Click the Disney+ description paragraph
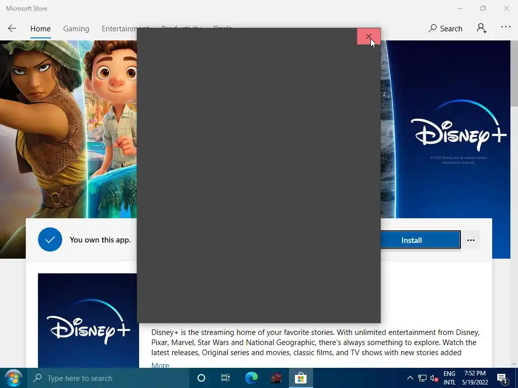Screen dimensions: 518x388 click(x=315, y=342)
